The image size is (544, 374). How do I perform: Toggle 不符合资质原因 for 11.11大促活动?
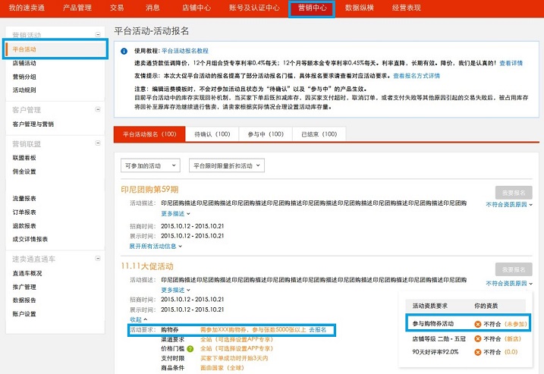509,284
